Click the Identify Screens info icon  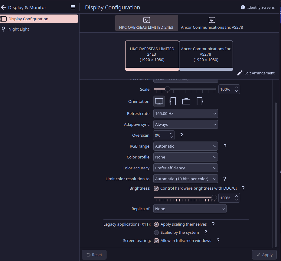[x=243, y=7]
